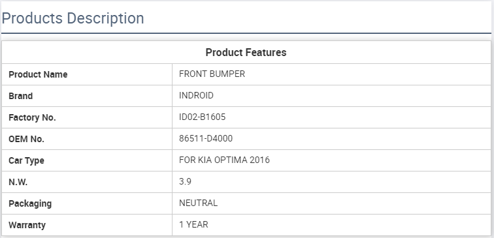Click the Brand label cell
This screenshot has height=238, width=494.
point(87,96)
